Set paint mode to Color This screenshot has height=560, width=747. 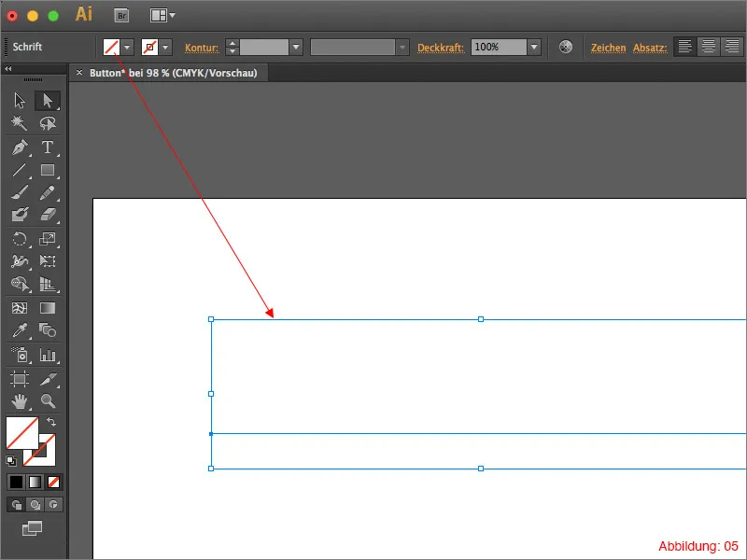16,482
